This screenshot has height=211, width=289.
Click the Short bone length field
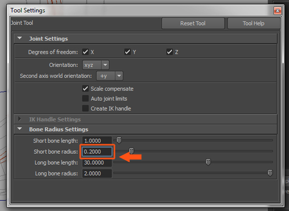[x=97, y=141]
